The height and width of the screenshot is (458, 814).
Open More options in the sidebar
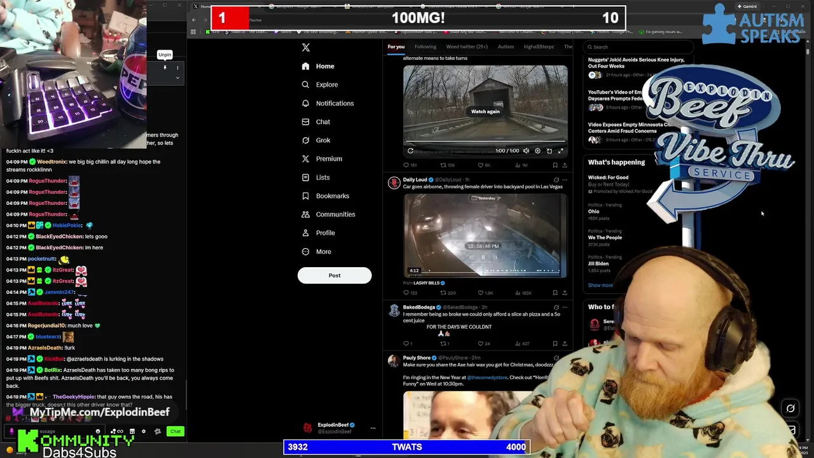point(316,251)
